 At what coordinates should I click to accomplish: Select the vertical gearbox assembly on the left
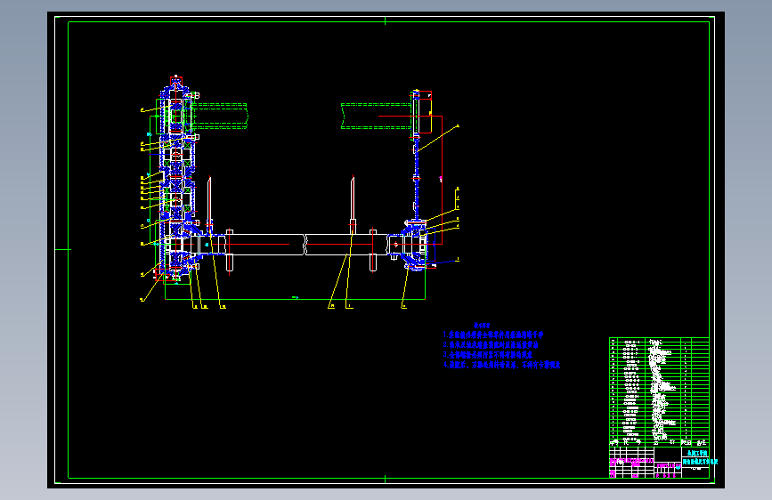(x=177, y=180)
